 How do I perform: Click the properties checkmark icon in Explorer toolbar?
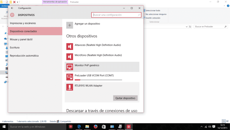[x=7, y=2]
